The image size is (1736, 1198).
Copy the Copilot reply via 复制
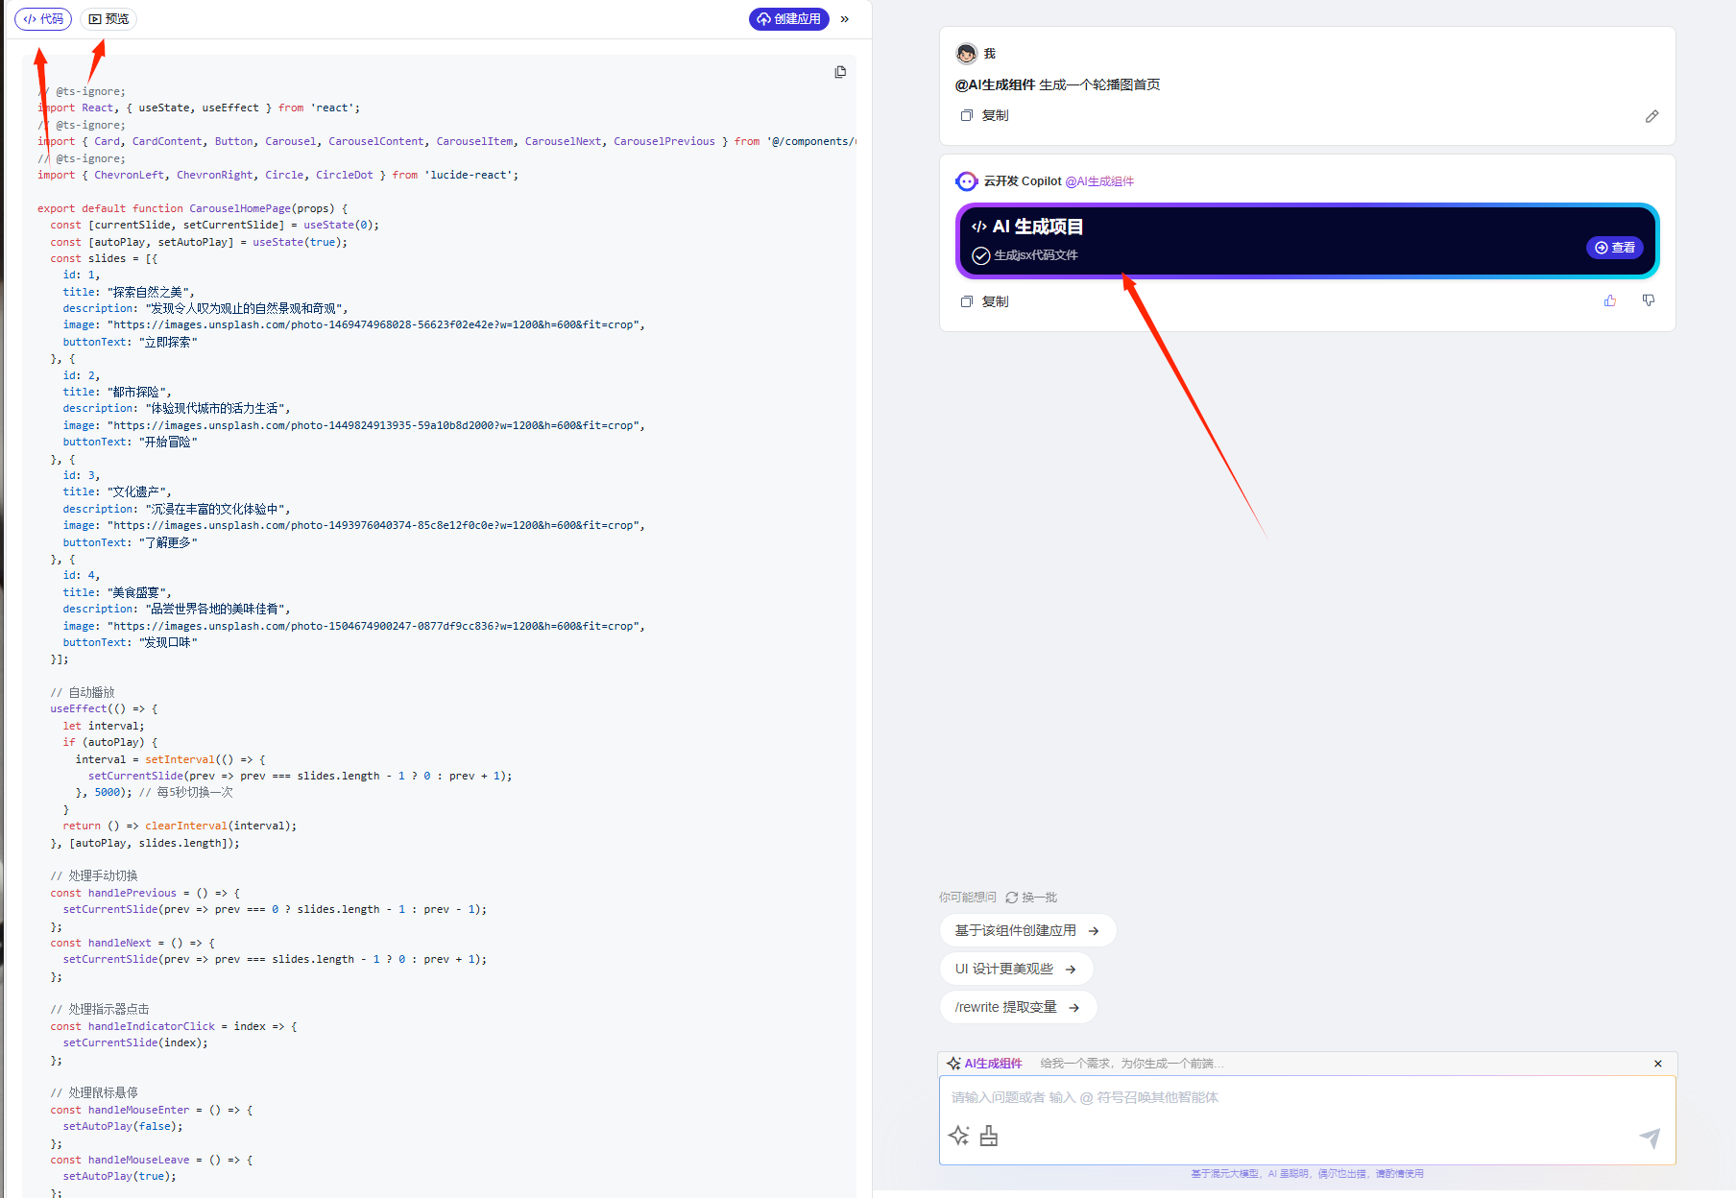click(x=984, y=301)
